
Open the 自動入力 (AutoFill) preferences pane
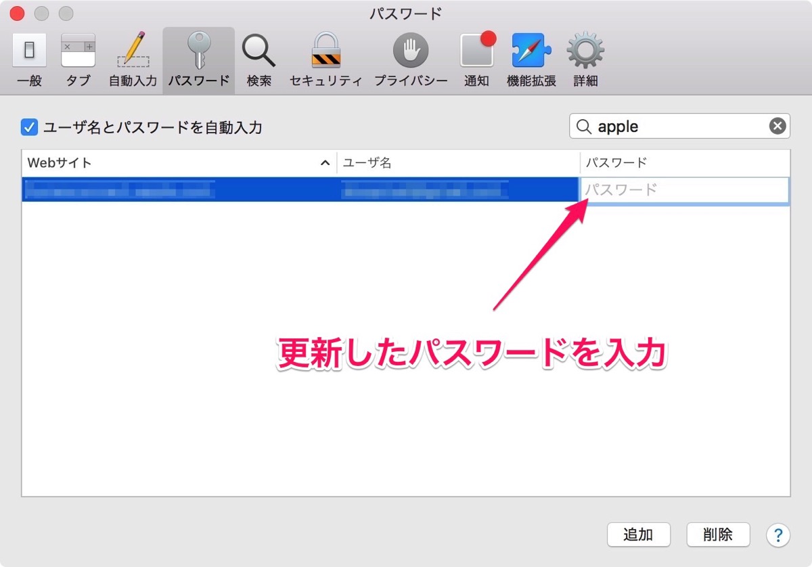133,61
